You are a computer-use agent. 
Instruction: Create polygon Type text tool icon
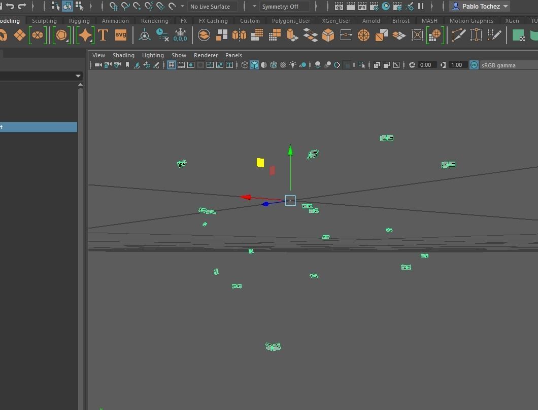click(103, 35)
